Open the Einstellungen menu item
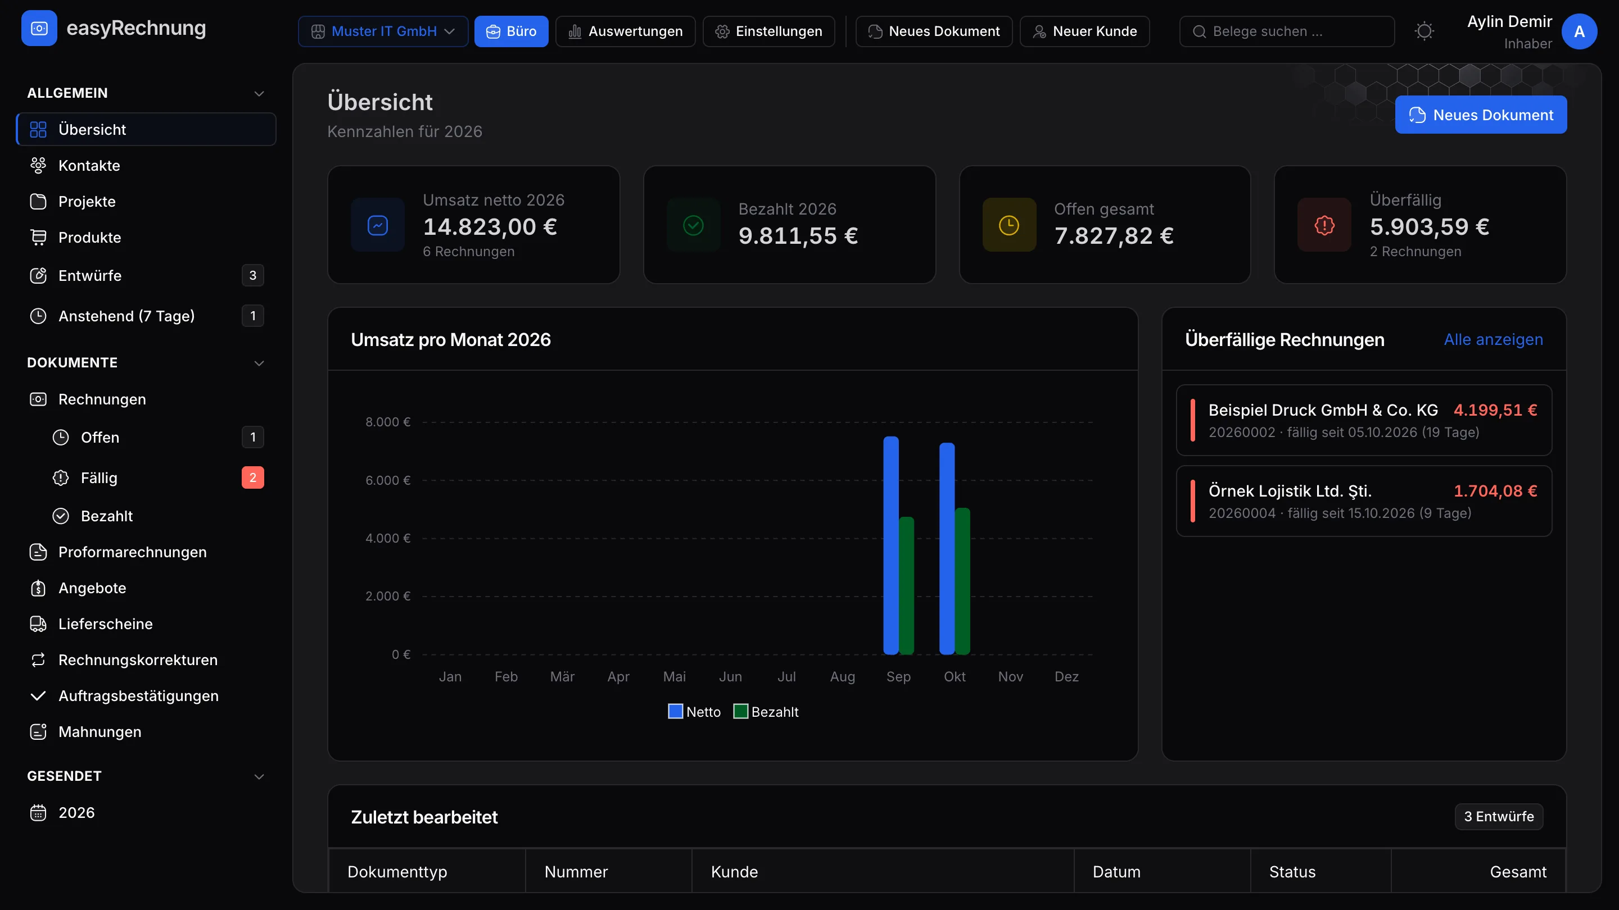Screen dimensions: 1619x910 (x=768, y=31)
